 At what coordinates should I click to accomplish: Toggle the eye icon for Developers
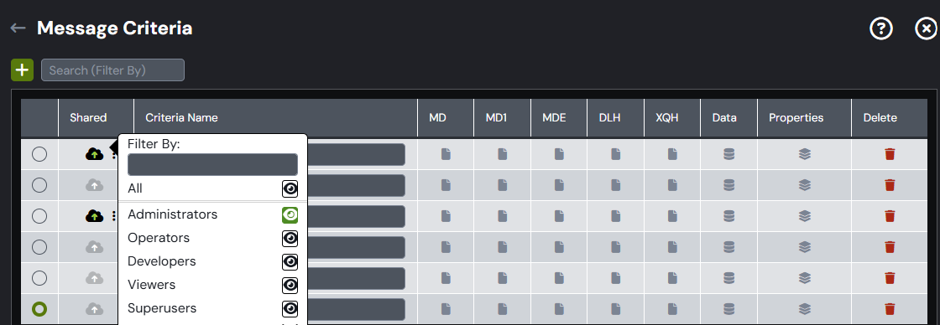290,261
